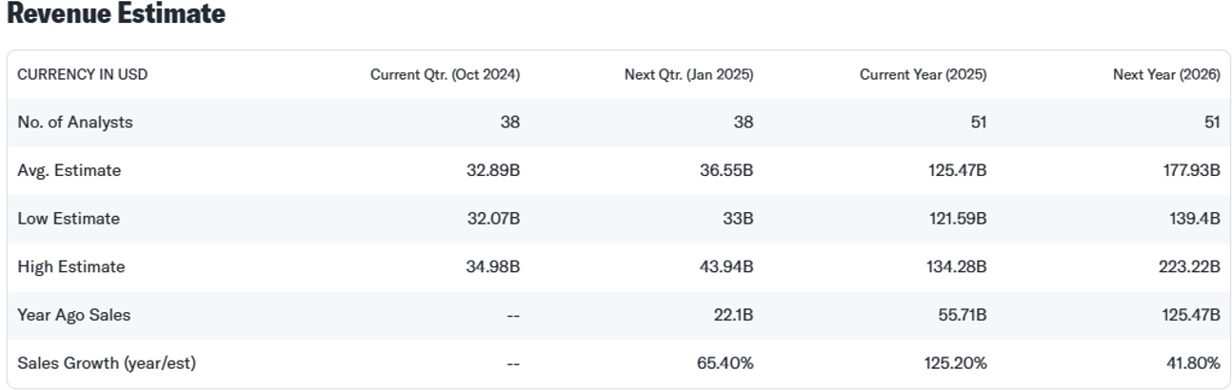This screenshot has height=390, width=1232.
Task: Click the High Estimate row label
Action: [70, 266]
